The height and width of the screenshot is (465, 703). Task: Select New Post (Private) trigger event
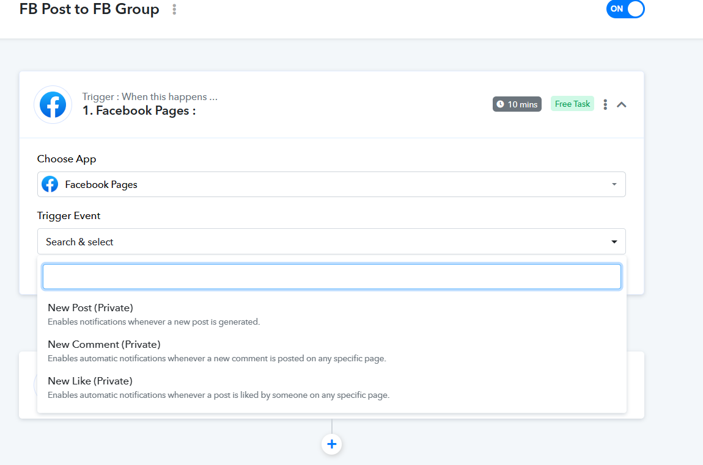tap(332, 315)
